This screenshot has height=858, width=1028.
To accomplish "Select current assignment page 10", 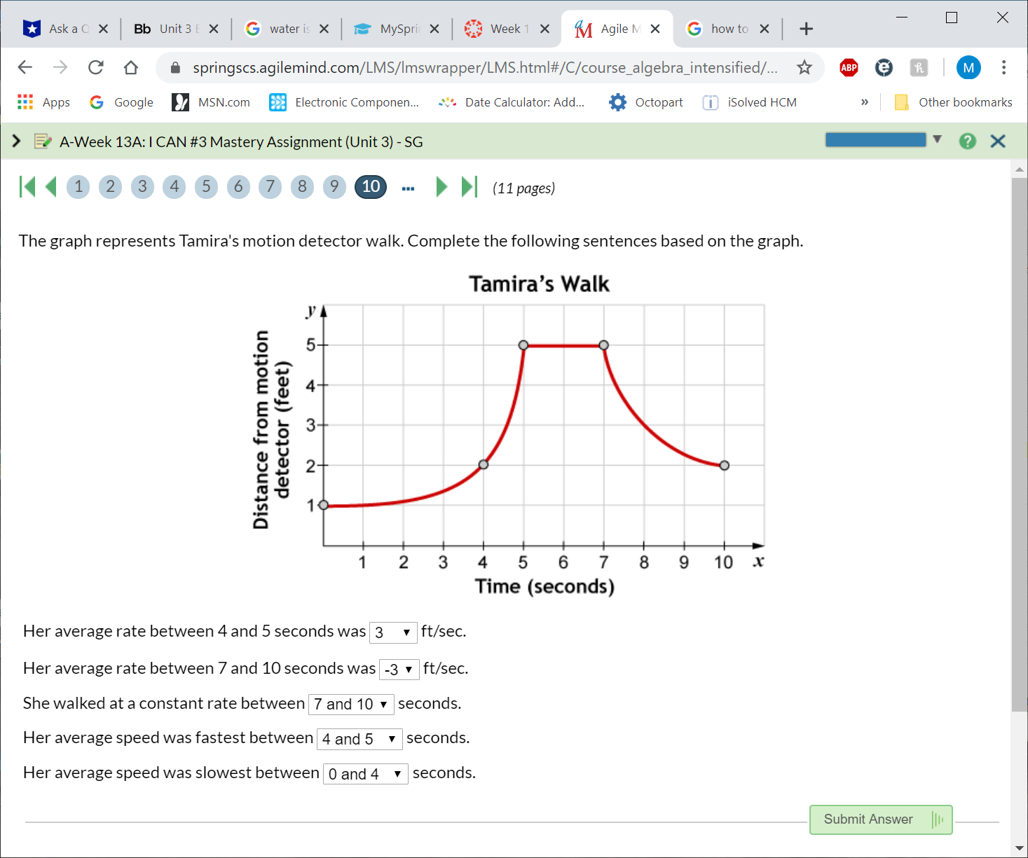I will coord(371,186).
